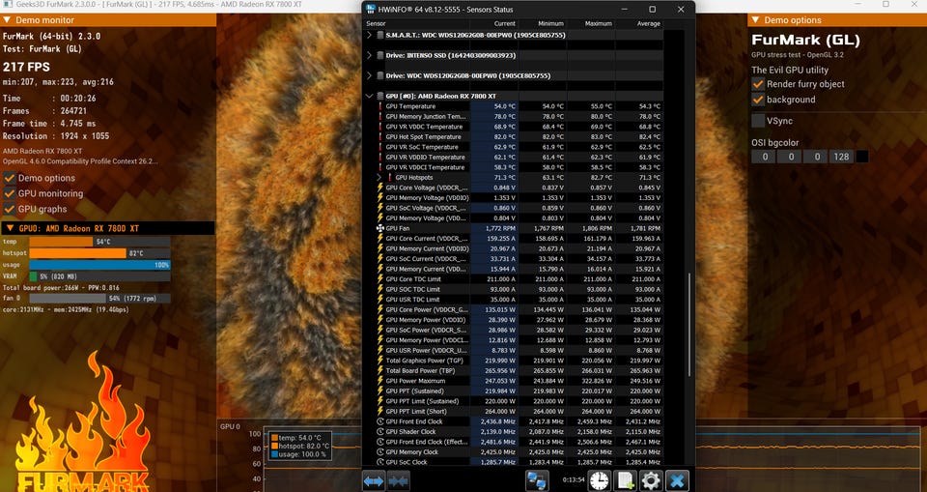Toggle the background checkbox in Demo options
Image resolution: width=927 pixels, height=492 pixels.
758,100
